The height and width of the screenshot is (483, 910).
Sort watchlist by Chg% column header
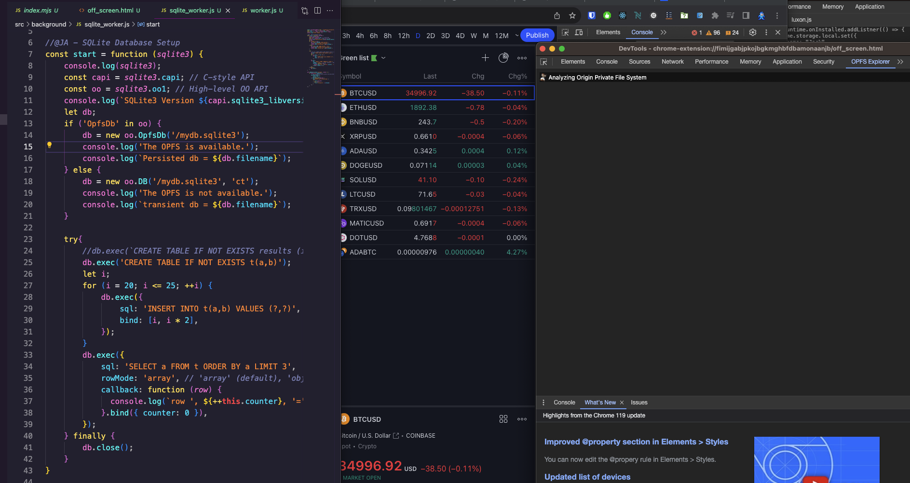pos(517,76)
